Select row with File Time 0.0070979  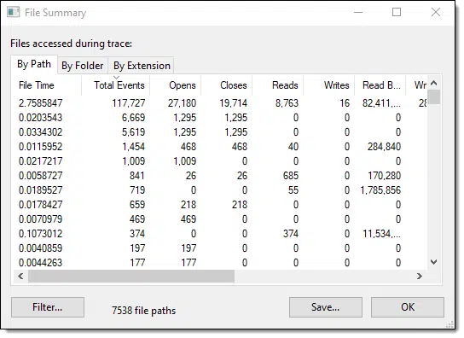coord(219,219)
